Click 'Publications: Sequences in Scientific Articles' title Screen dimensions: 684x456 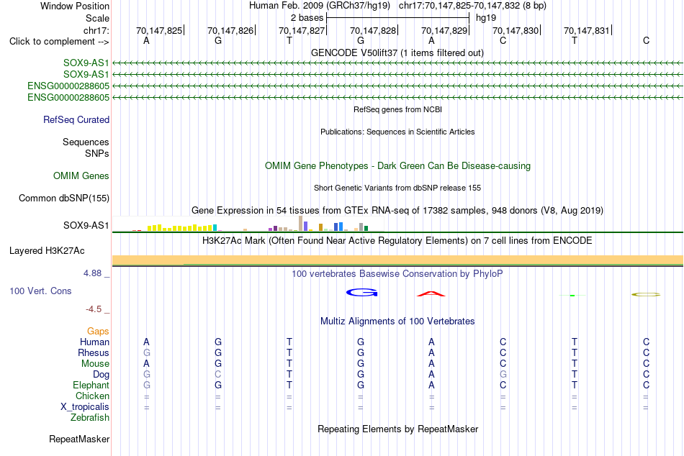pyautogui.click(x=397, y=132)
